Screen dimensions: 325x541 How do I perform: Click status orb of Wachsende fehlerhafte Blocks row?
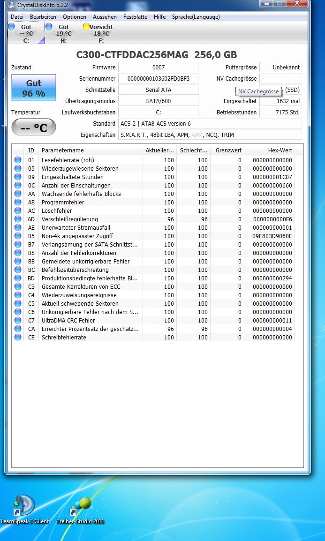18,194
